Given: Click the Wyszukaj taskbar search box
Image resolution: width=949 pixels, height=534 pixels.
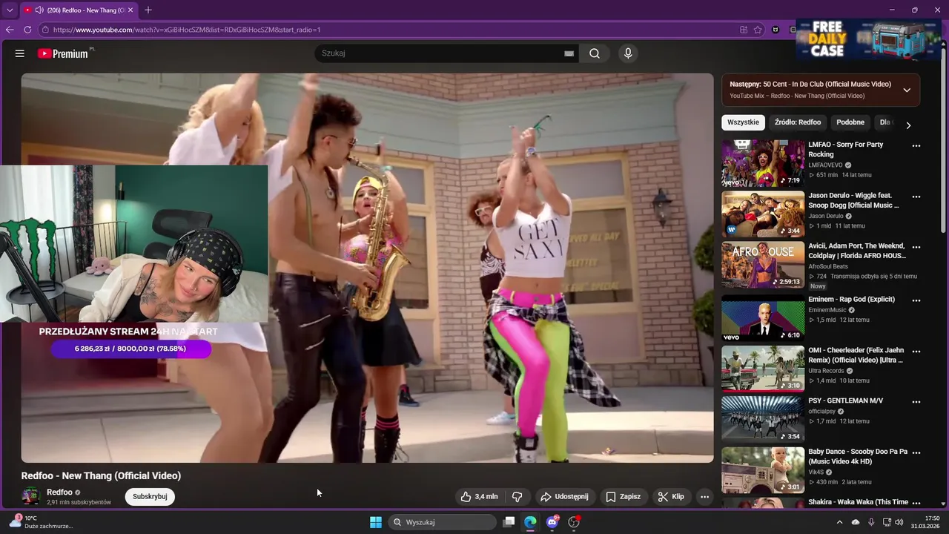Looking at the screenshot, I should point(443,522).
